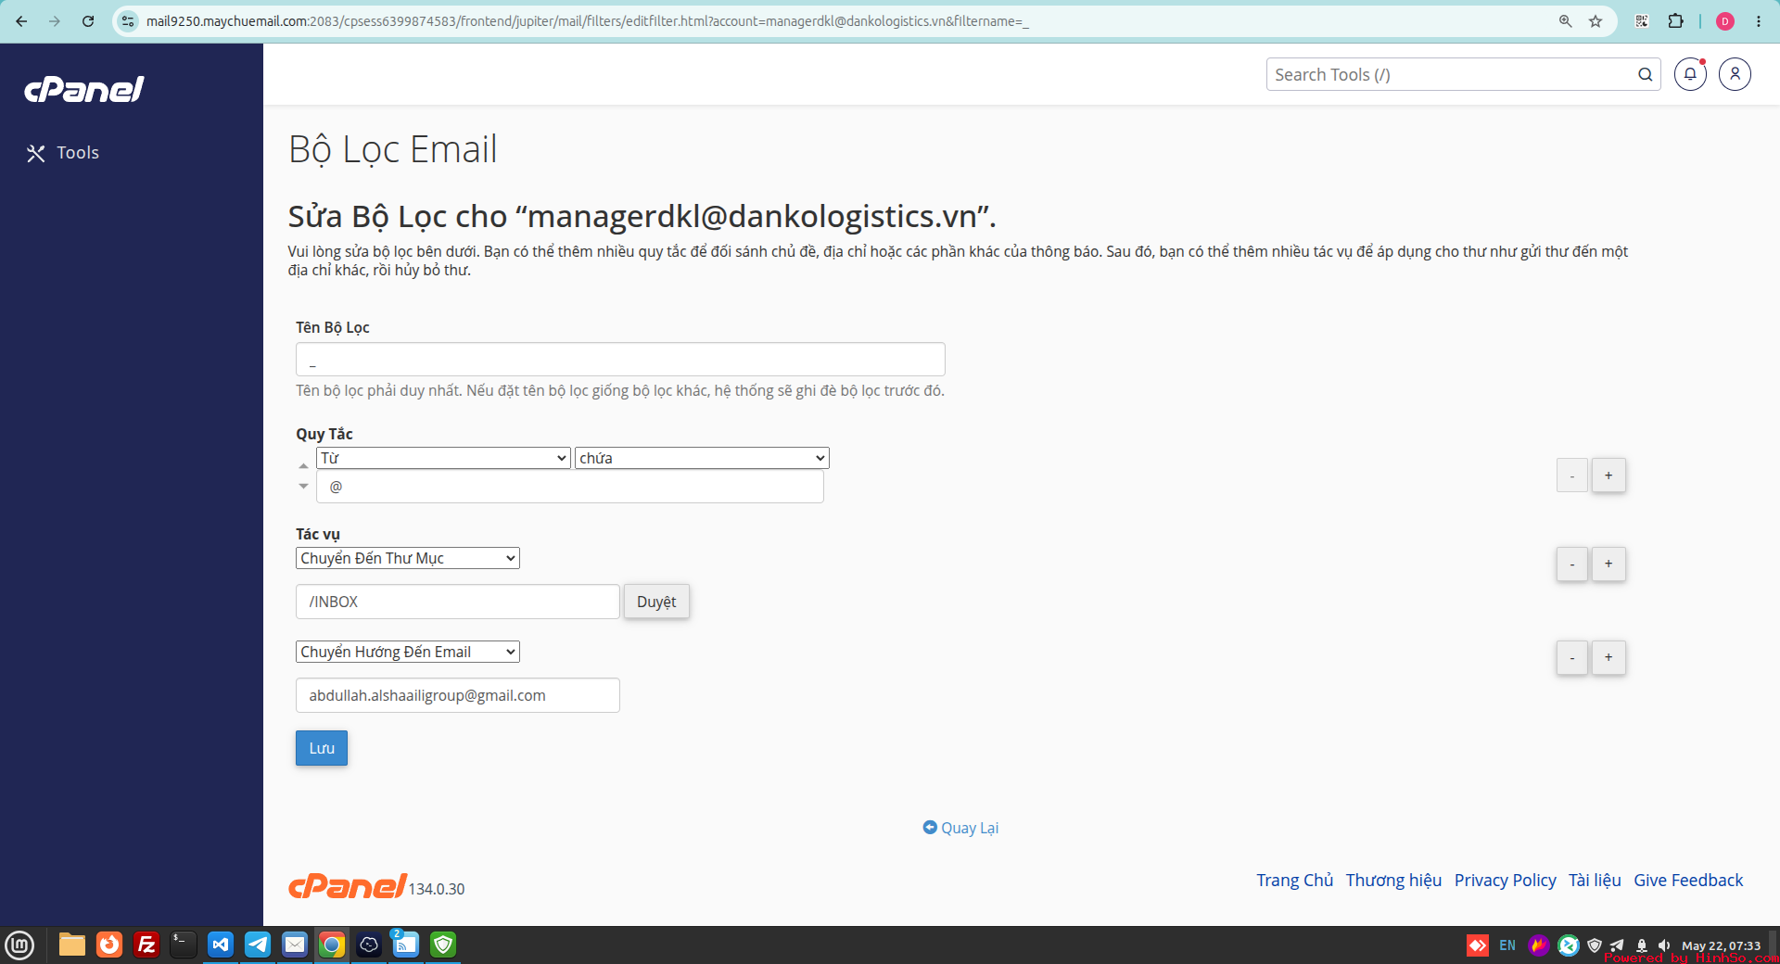Screen dimensions: 1780x964
Task: Open the network tray icon
Action: coord(1642,945)
